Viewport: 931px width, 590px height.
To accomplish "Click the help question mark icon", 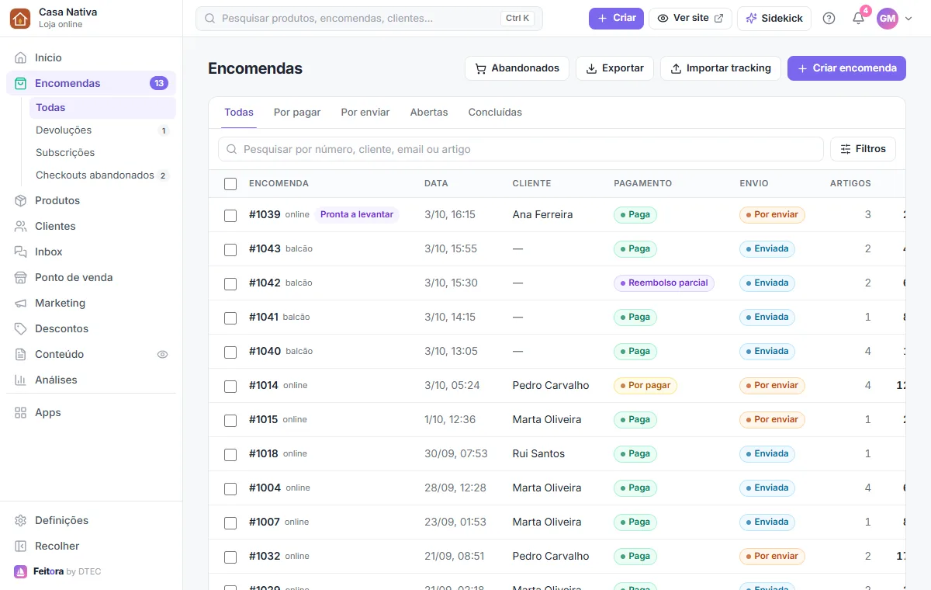I will [x=829, y=19].
